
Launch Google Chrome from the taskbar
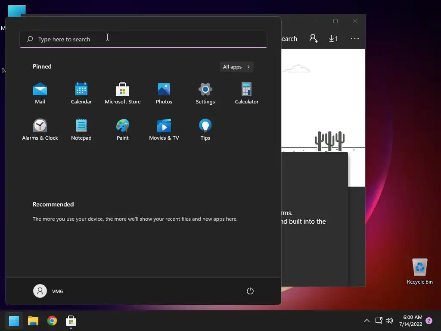(x=52, y=321)
